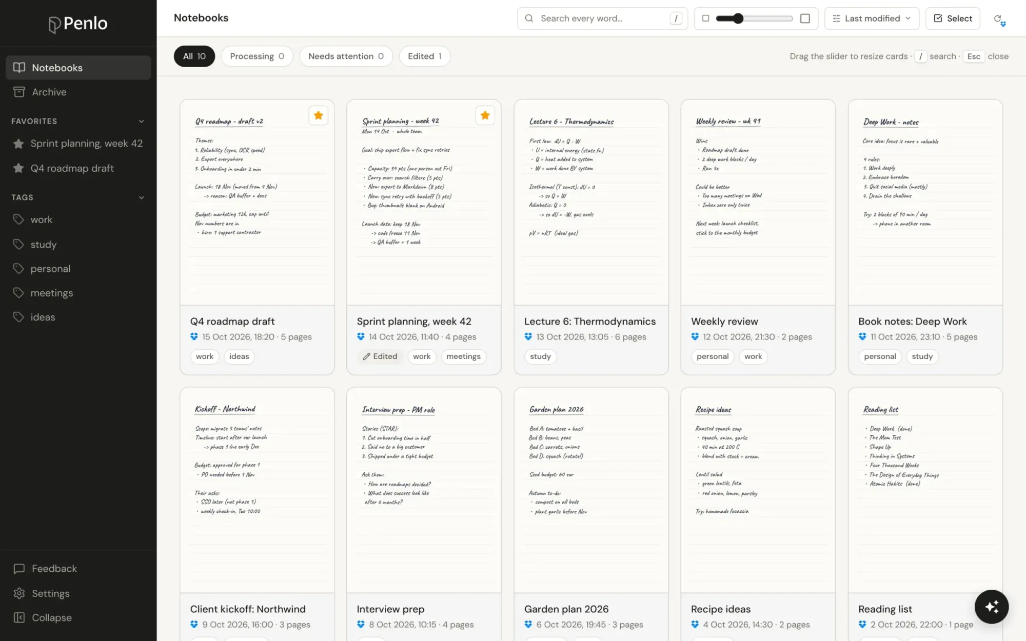
Task: Open the Last modified sort dropdown
Action: tap(872, 18)
